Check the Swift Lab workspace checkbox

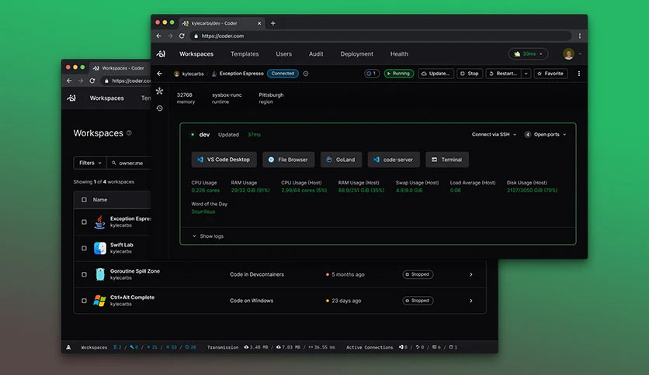[x=84, y=248]
